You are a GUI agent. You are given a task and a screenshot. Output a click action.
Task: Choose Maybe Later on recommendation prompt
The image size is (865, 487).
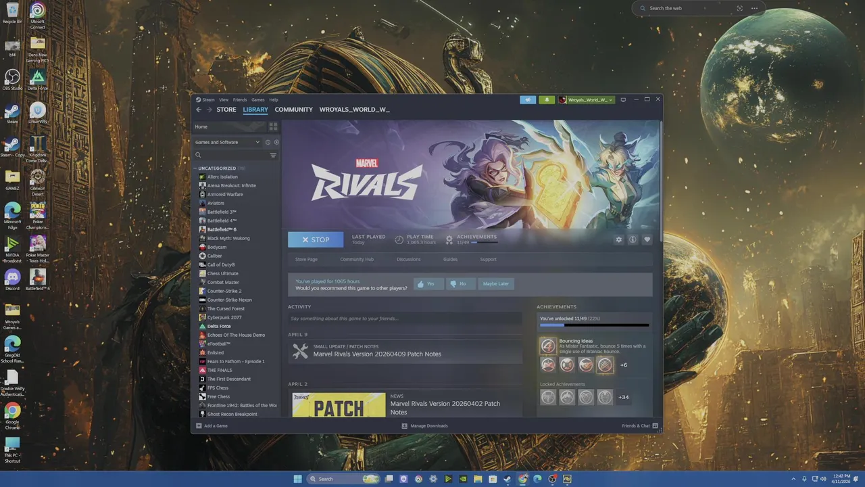[496, 284]
